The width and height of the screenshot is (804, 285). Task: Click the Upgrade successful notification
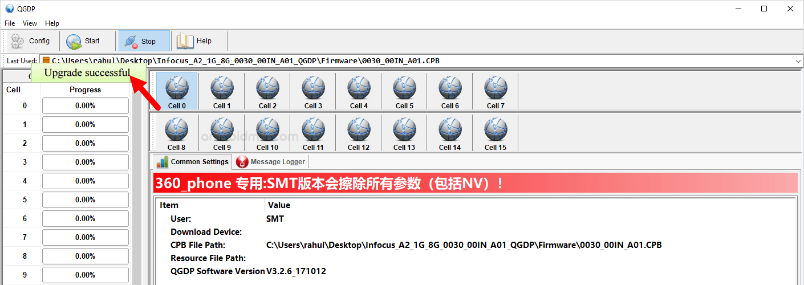tap(87, 72)
